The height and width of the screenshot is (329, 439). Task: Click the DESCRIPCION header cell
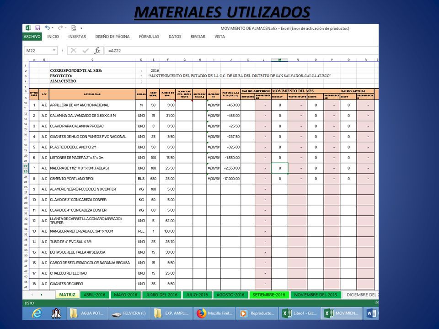(x=92, y=94)
